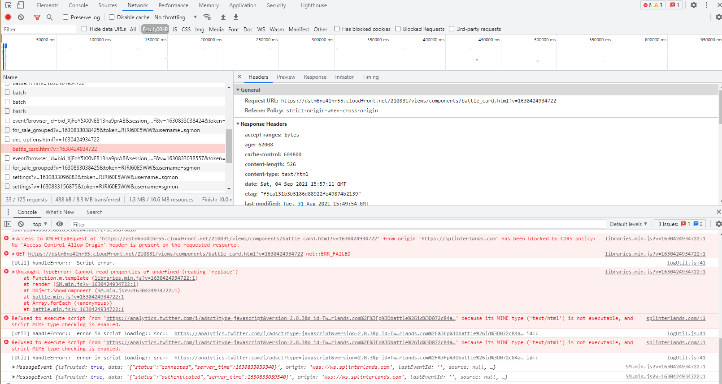Image resolution: width=722 pixels, height=384 pixels.
Task: Collapse the Uncaught TypeError stack trace
Action: pos(14,272)
